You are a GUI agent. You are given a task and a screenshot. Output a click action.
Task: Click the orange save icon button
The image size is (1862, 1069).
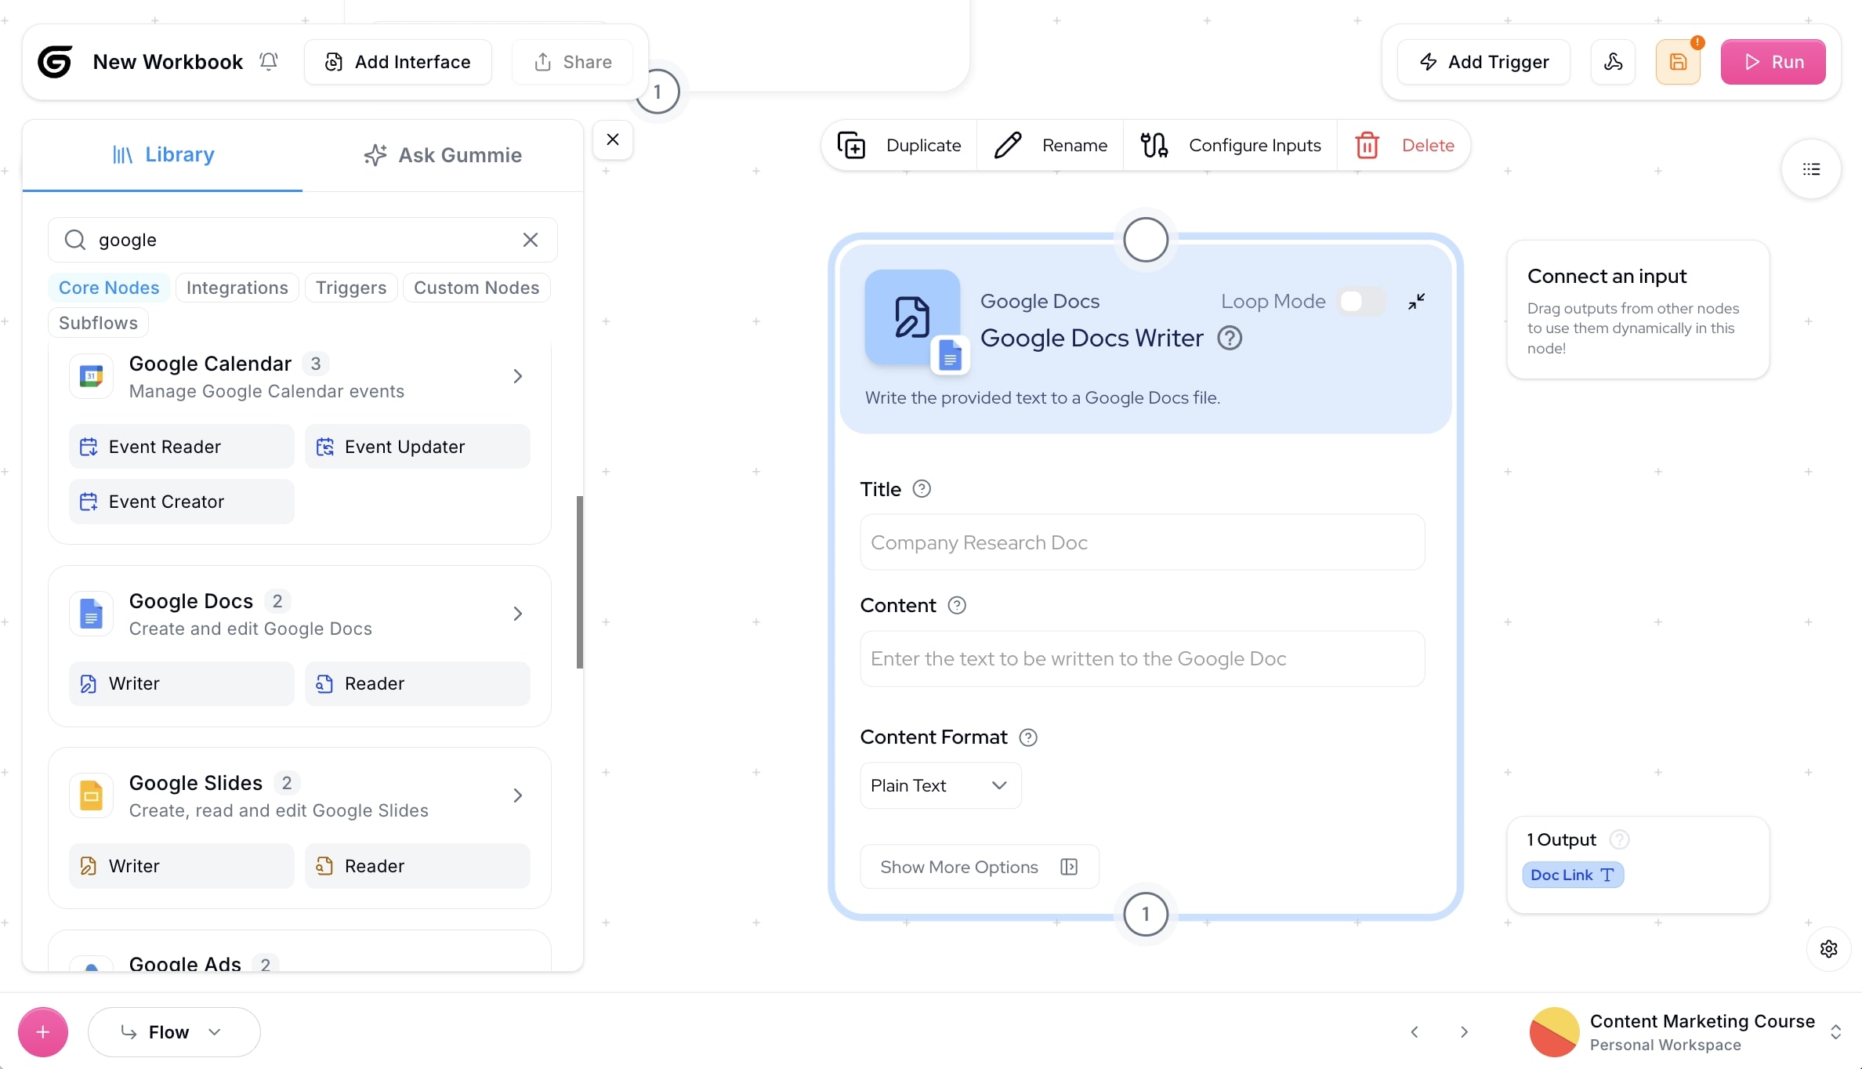(1678, 62)
